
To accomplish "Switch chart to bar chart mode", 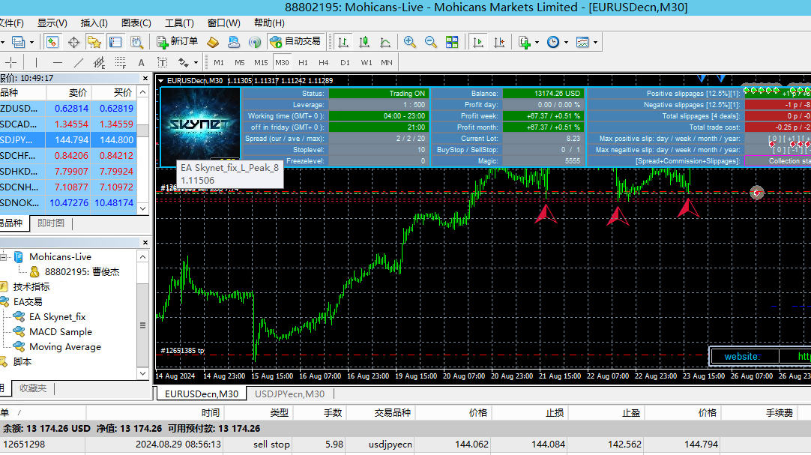I will 343,42.
